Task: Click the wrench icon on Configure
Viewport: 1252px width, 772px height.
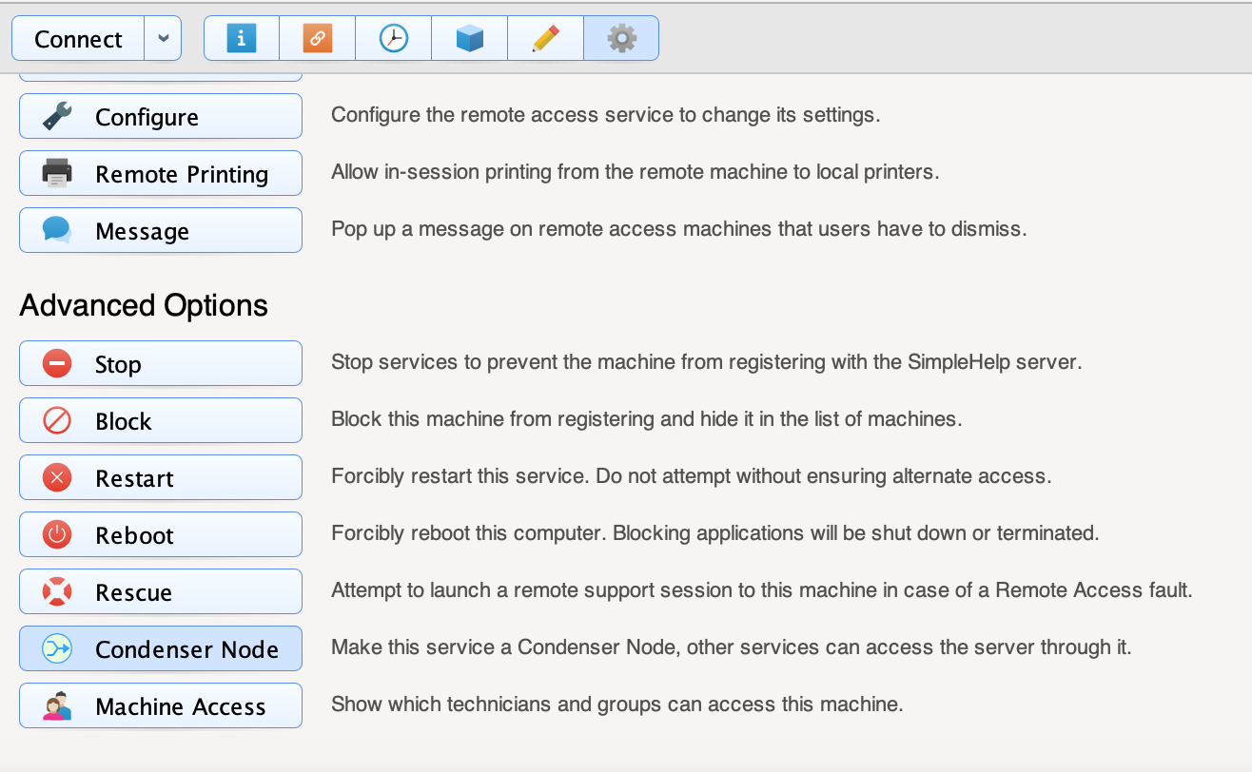Action: pos(57,116)
